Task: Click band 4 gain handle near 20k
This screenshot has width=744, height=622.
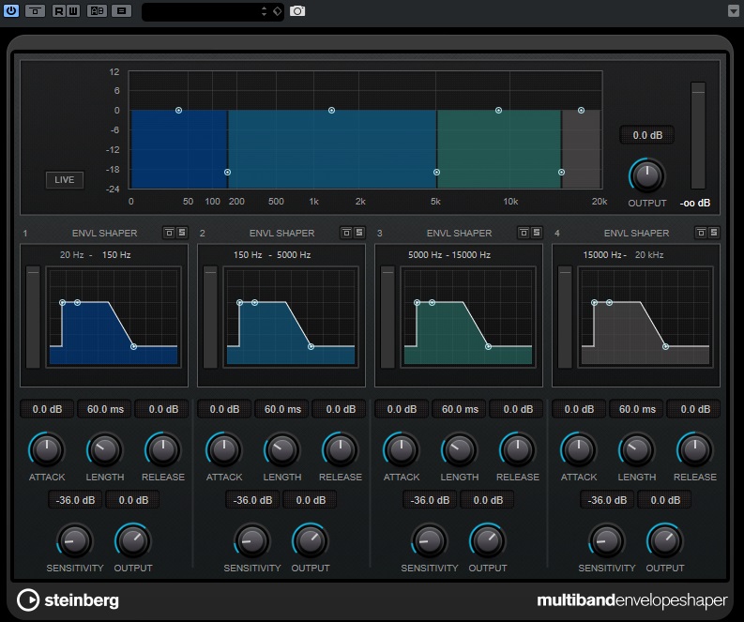Action: click(x=581, y=110)
